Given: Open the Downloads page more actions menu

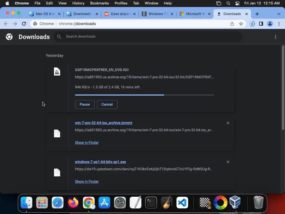Looking at the screenshot, I should 276,37.
